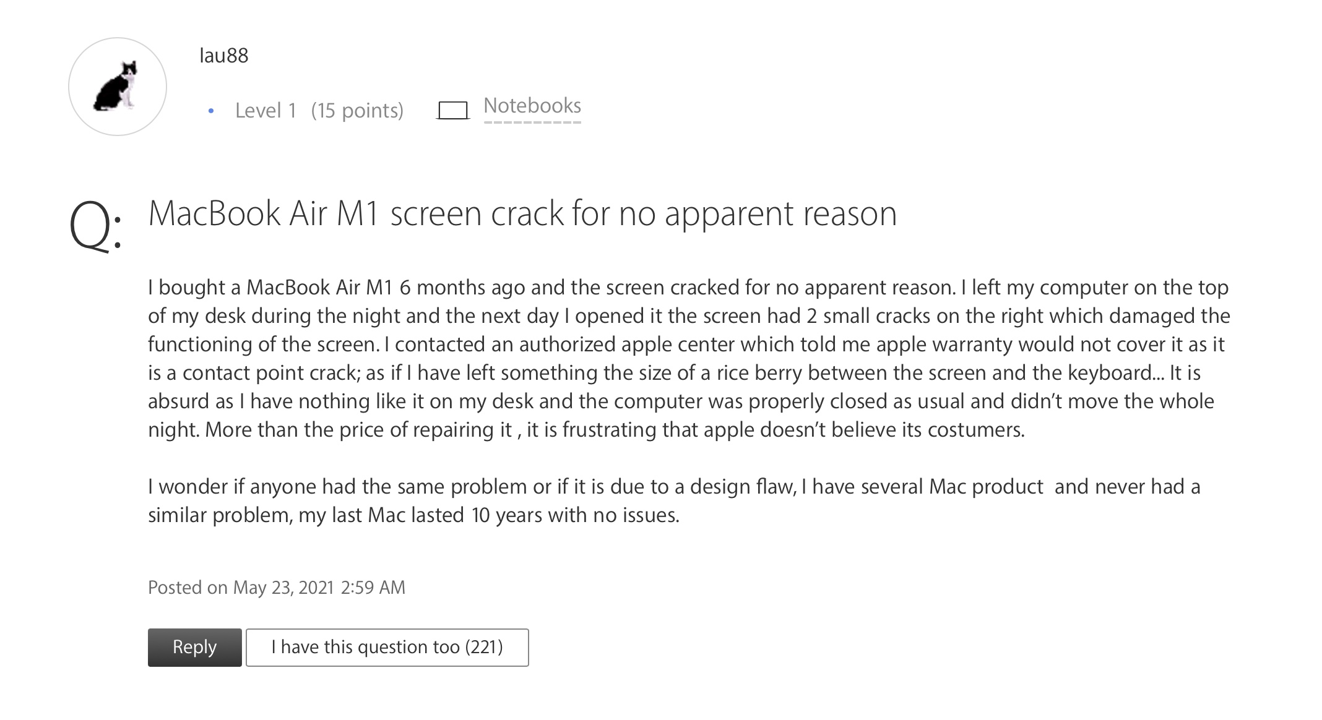Screen dimensions: 1322x720
Task: Click the blue level indicator dot
Action: click(x=211, y=111)
